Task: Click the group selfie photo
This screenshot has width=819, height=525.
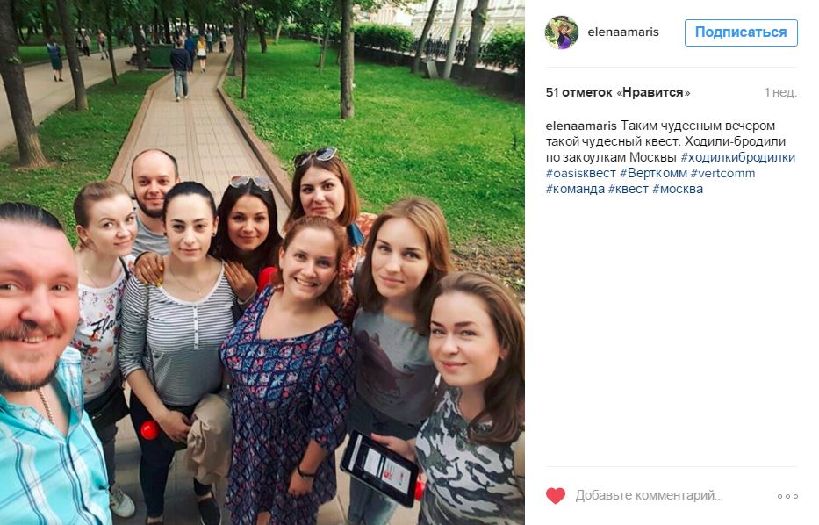Action: (262, 262)
